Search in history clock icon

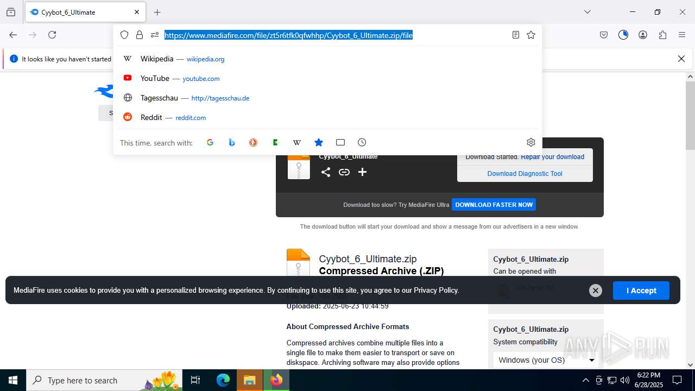pos(362,142)
